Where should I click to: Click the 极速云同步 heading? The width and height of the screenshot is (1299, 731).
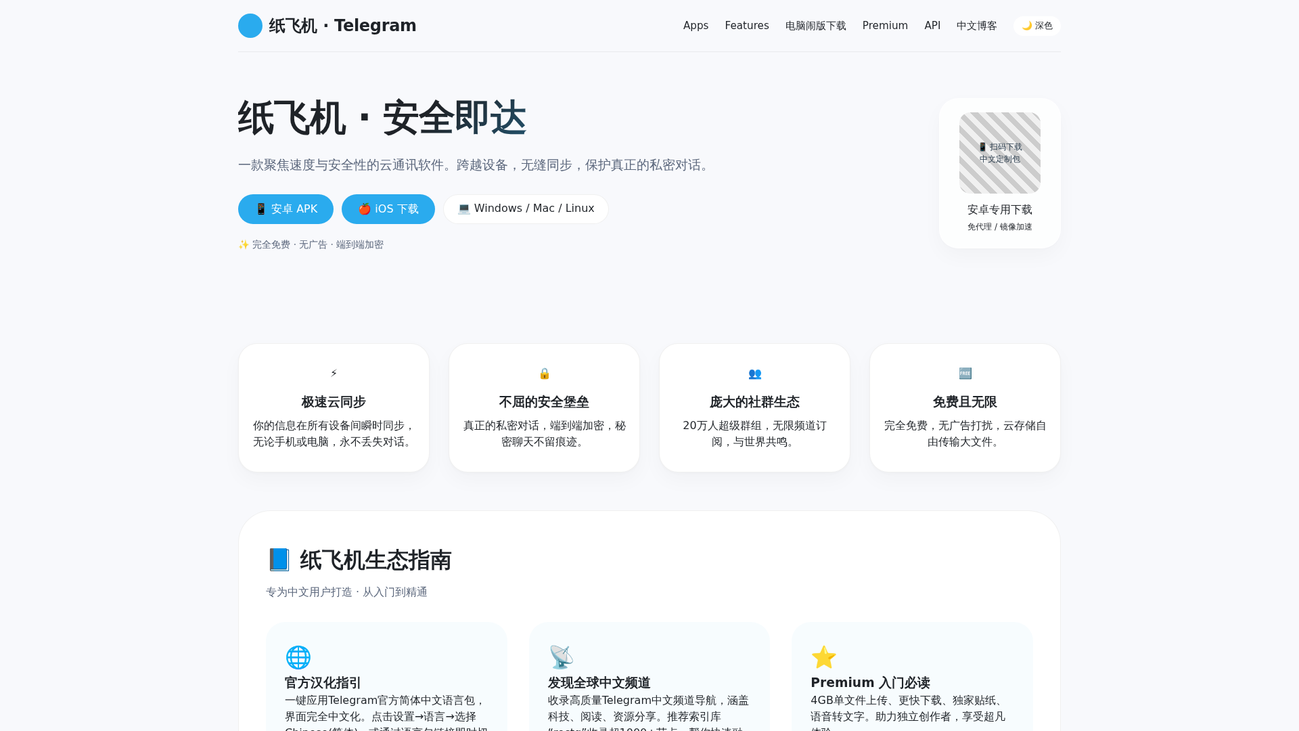click(334, 402)
